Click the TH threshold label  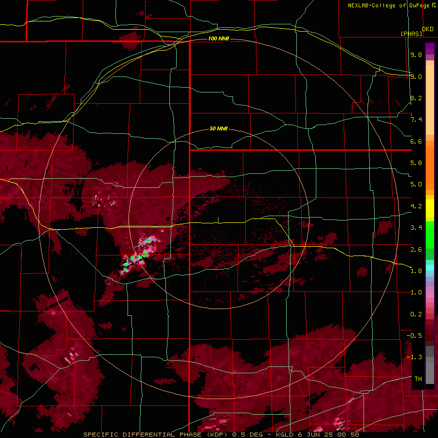click(418, 379)
